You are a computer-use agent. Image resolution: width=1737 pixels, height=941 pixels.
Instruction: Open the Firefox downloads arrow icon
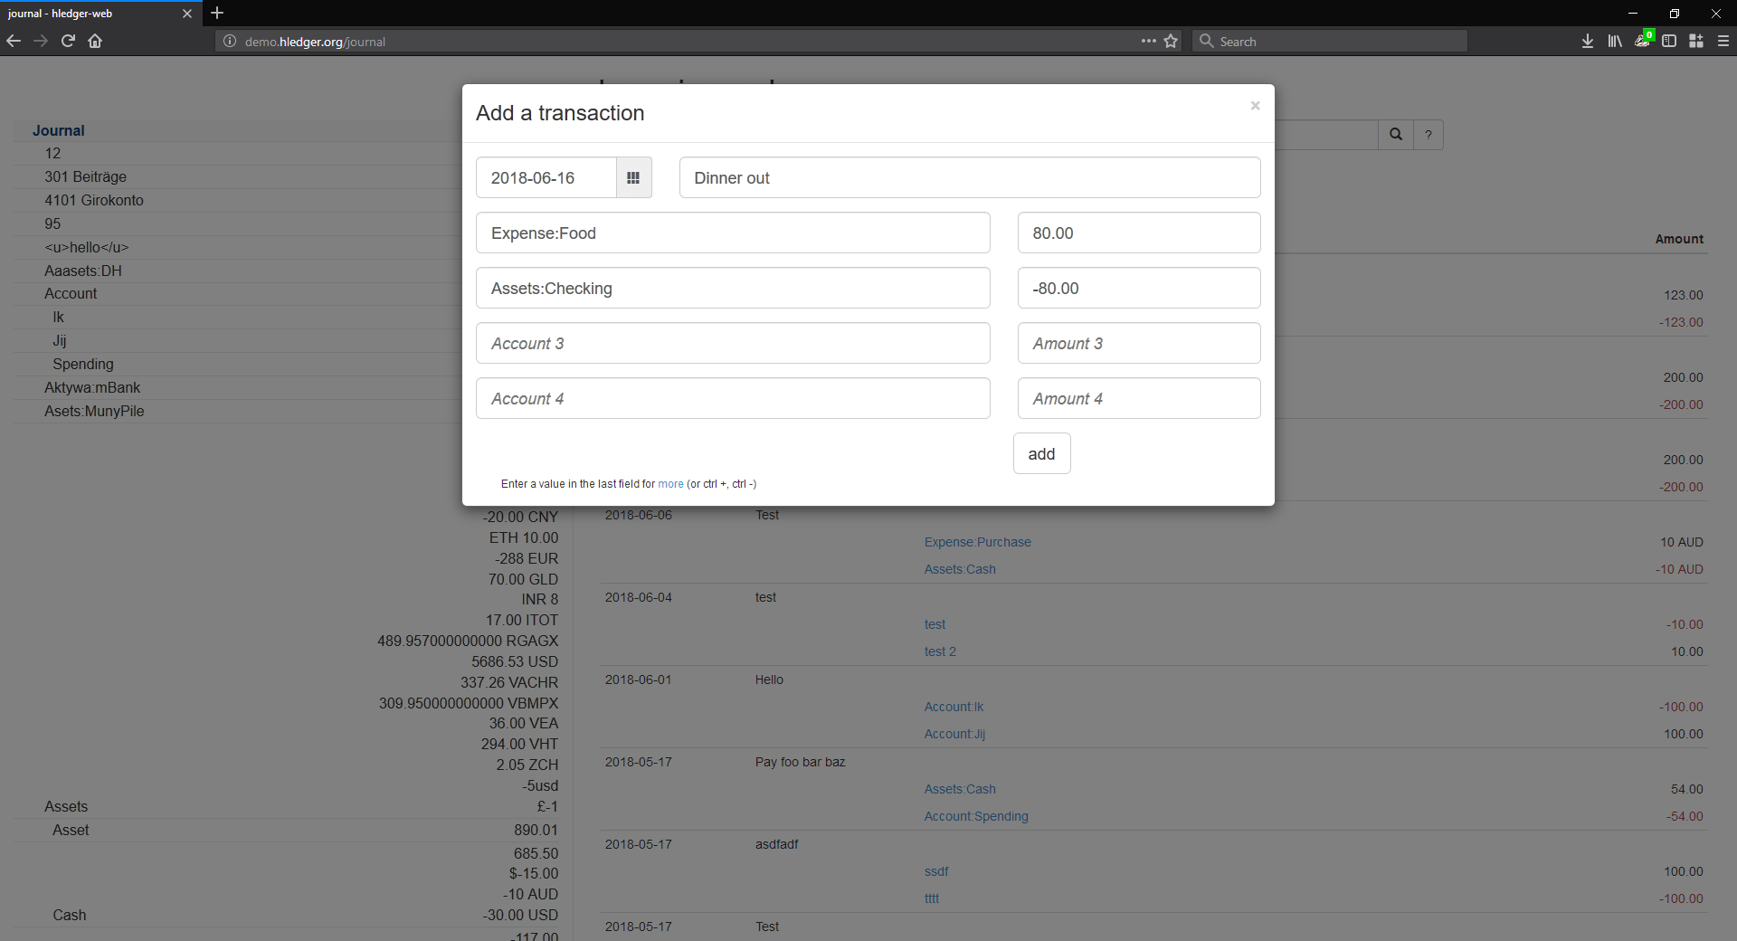click(x=1588, y=41)
